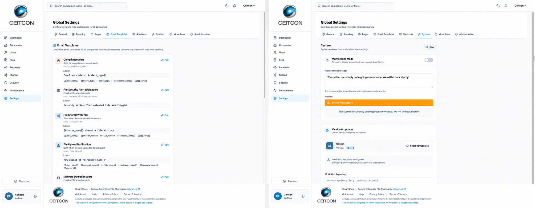Click CE avatar in right window sidebar
The image size is (535, 208).
pos(278,196)
